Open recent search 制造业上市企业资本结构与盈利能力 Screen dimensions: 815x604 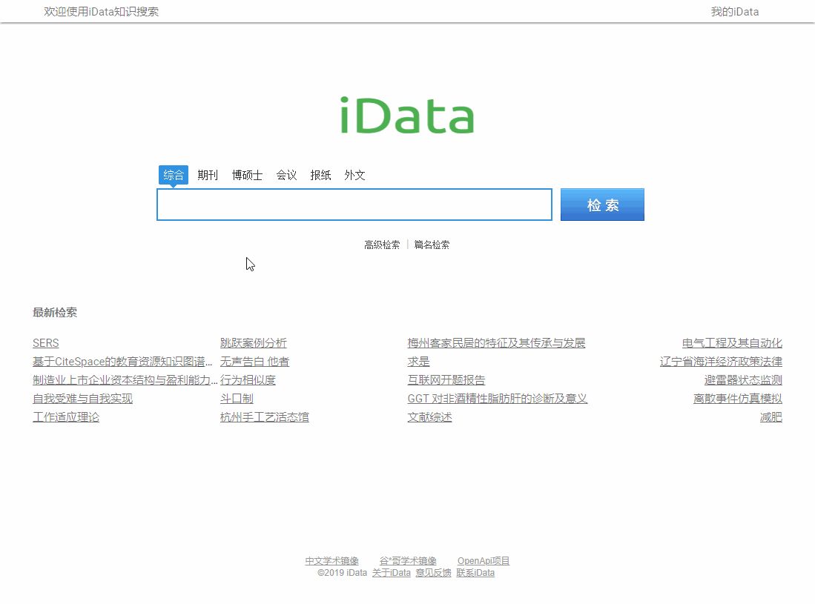(x=125, y=380)
